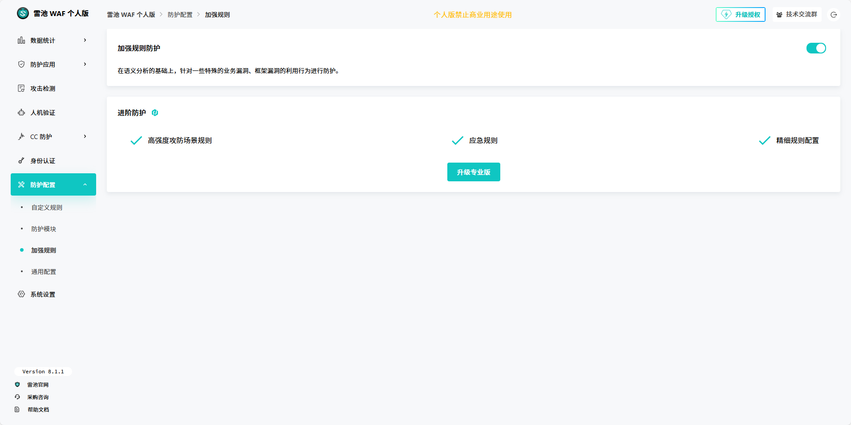Open the 雷池官网 link

click(38, 384)
